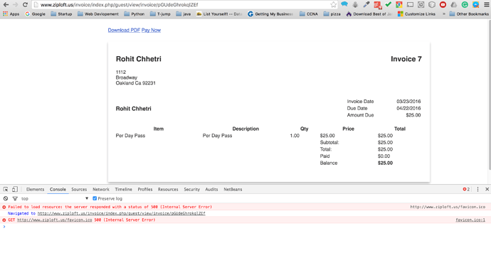Screen dimensions: 491x270
Task: Open the Profiles tab
Action: [x=145, y=190]
